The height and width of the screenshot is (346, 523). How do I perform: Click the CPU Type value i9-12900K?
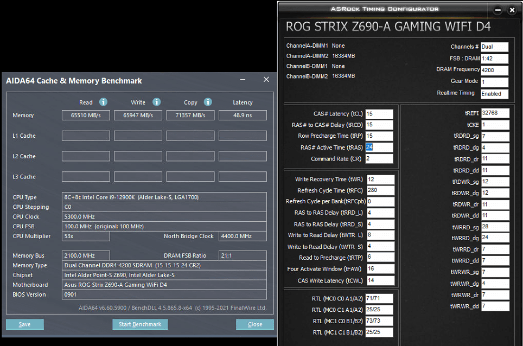[164, 197]
